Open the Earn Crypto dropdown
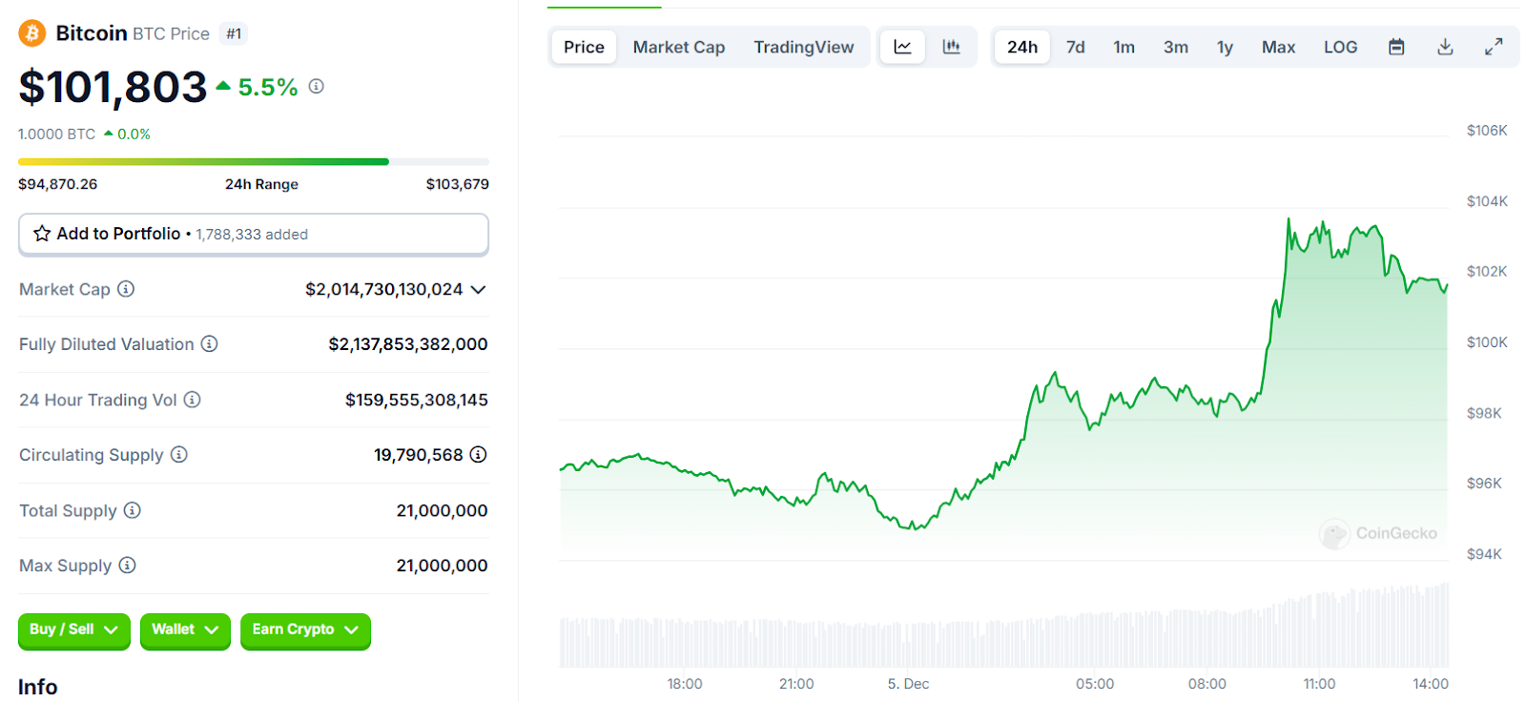 305,630
